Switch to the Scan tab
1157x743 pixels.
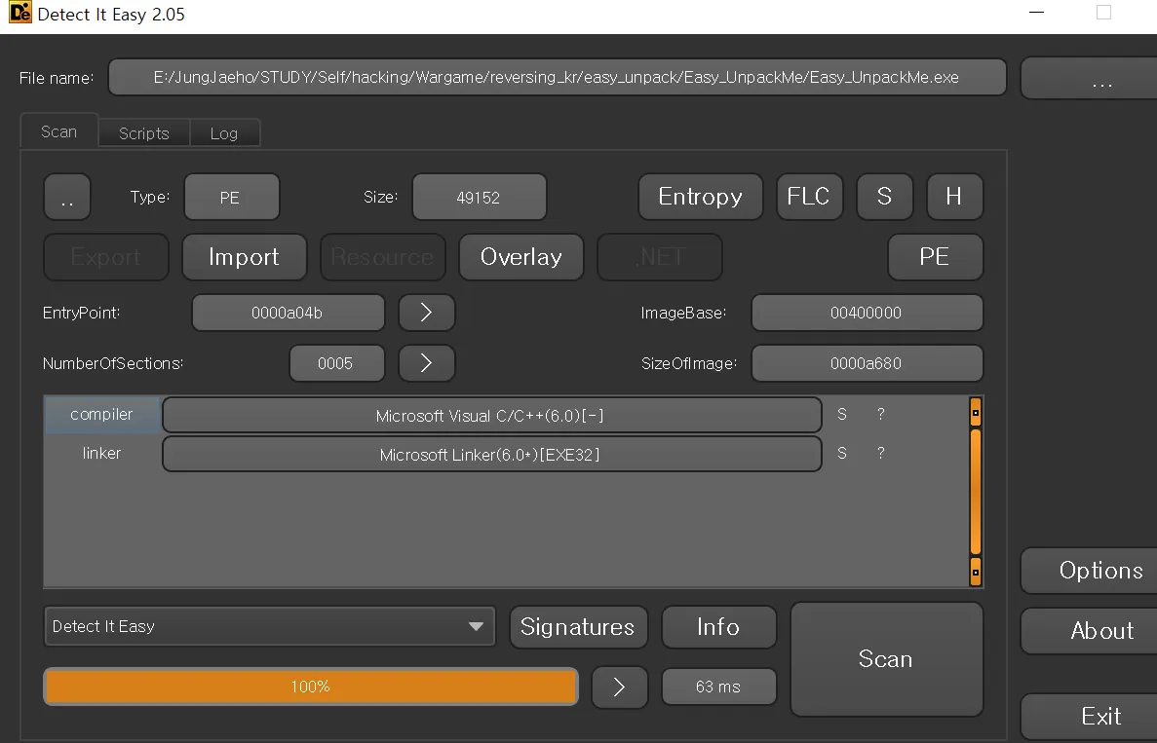(x=59, y=131)
